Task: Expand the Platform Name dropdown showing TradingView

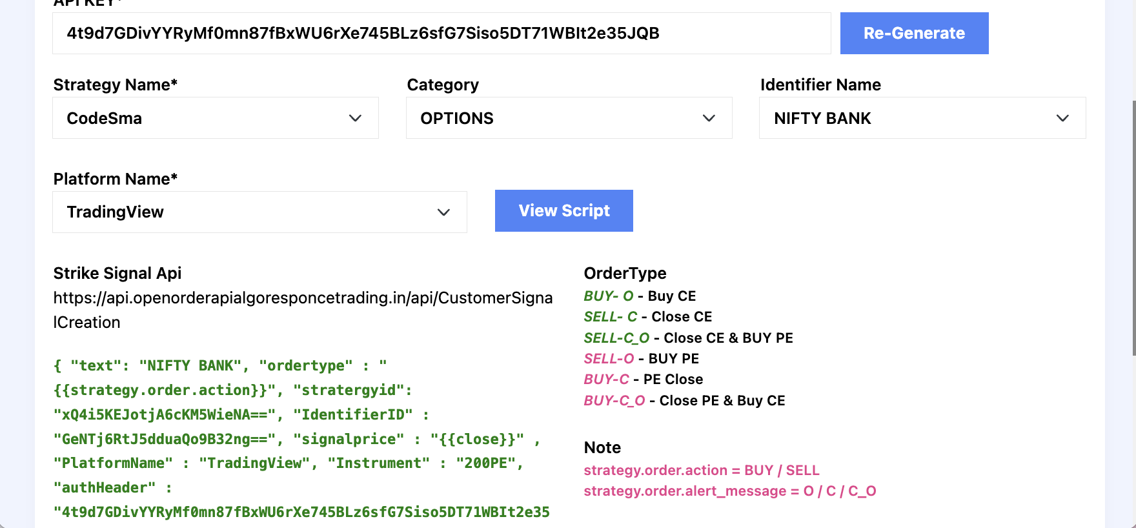Action: pos(259,212)
